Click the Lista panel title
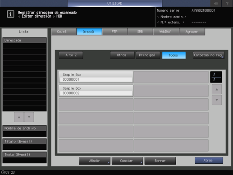This screenshot has width=233, height=175. 23,32
